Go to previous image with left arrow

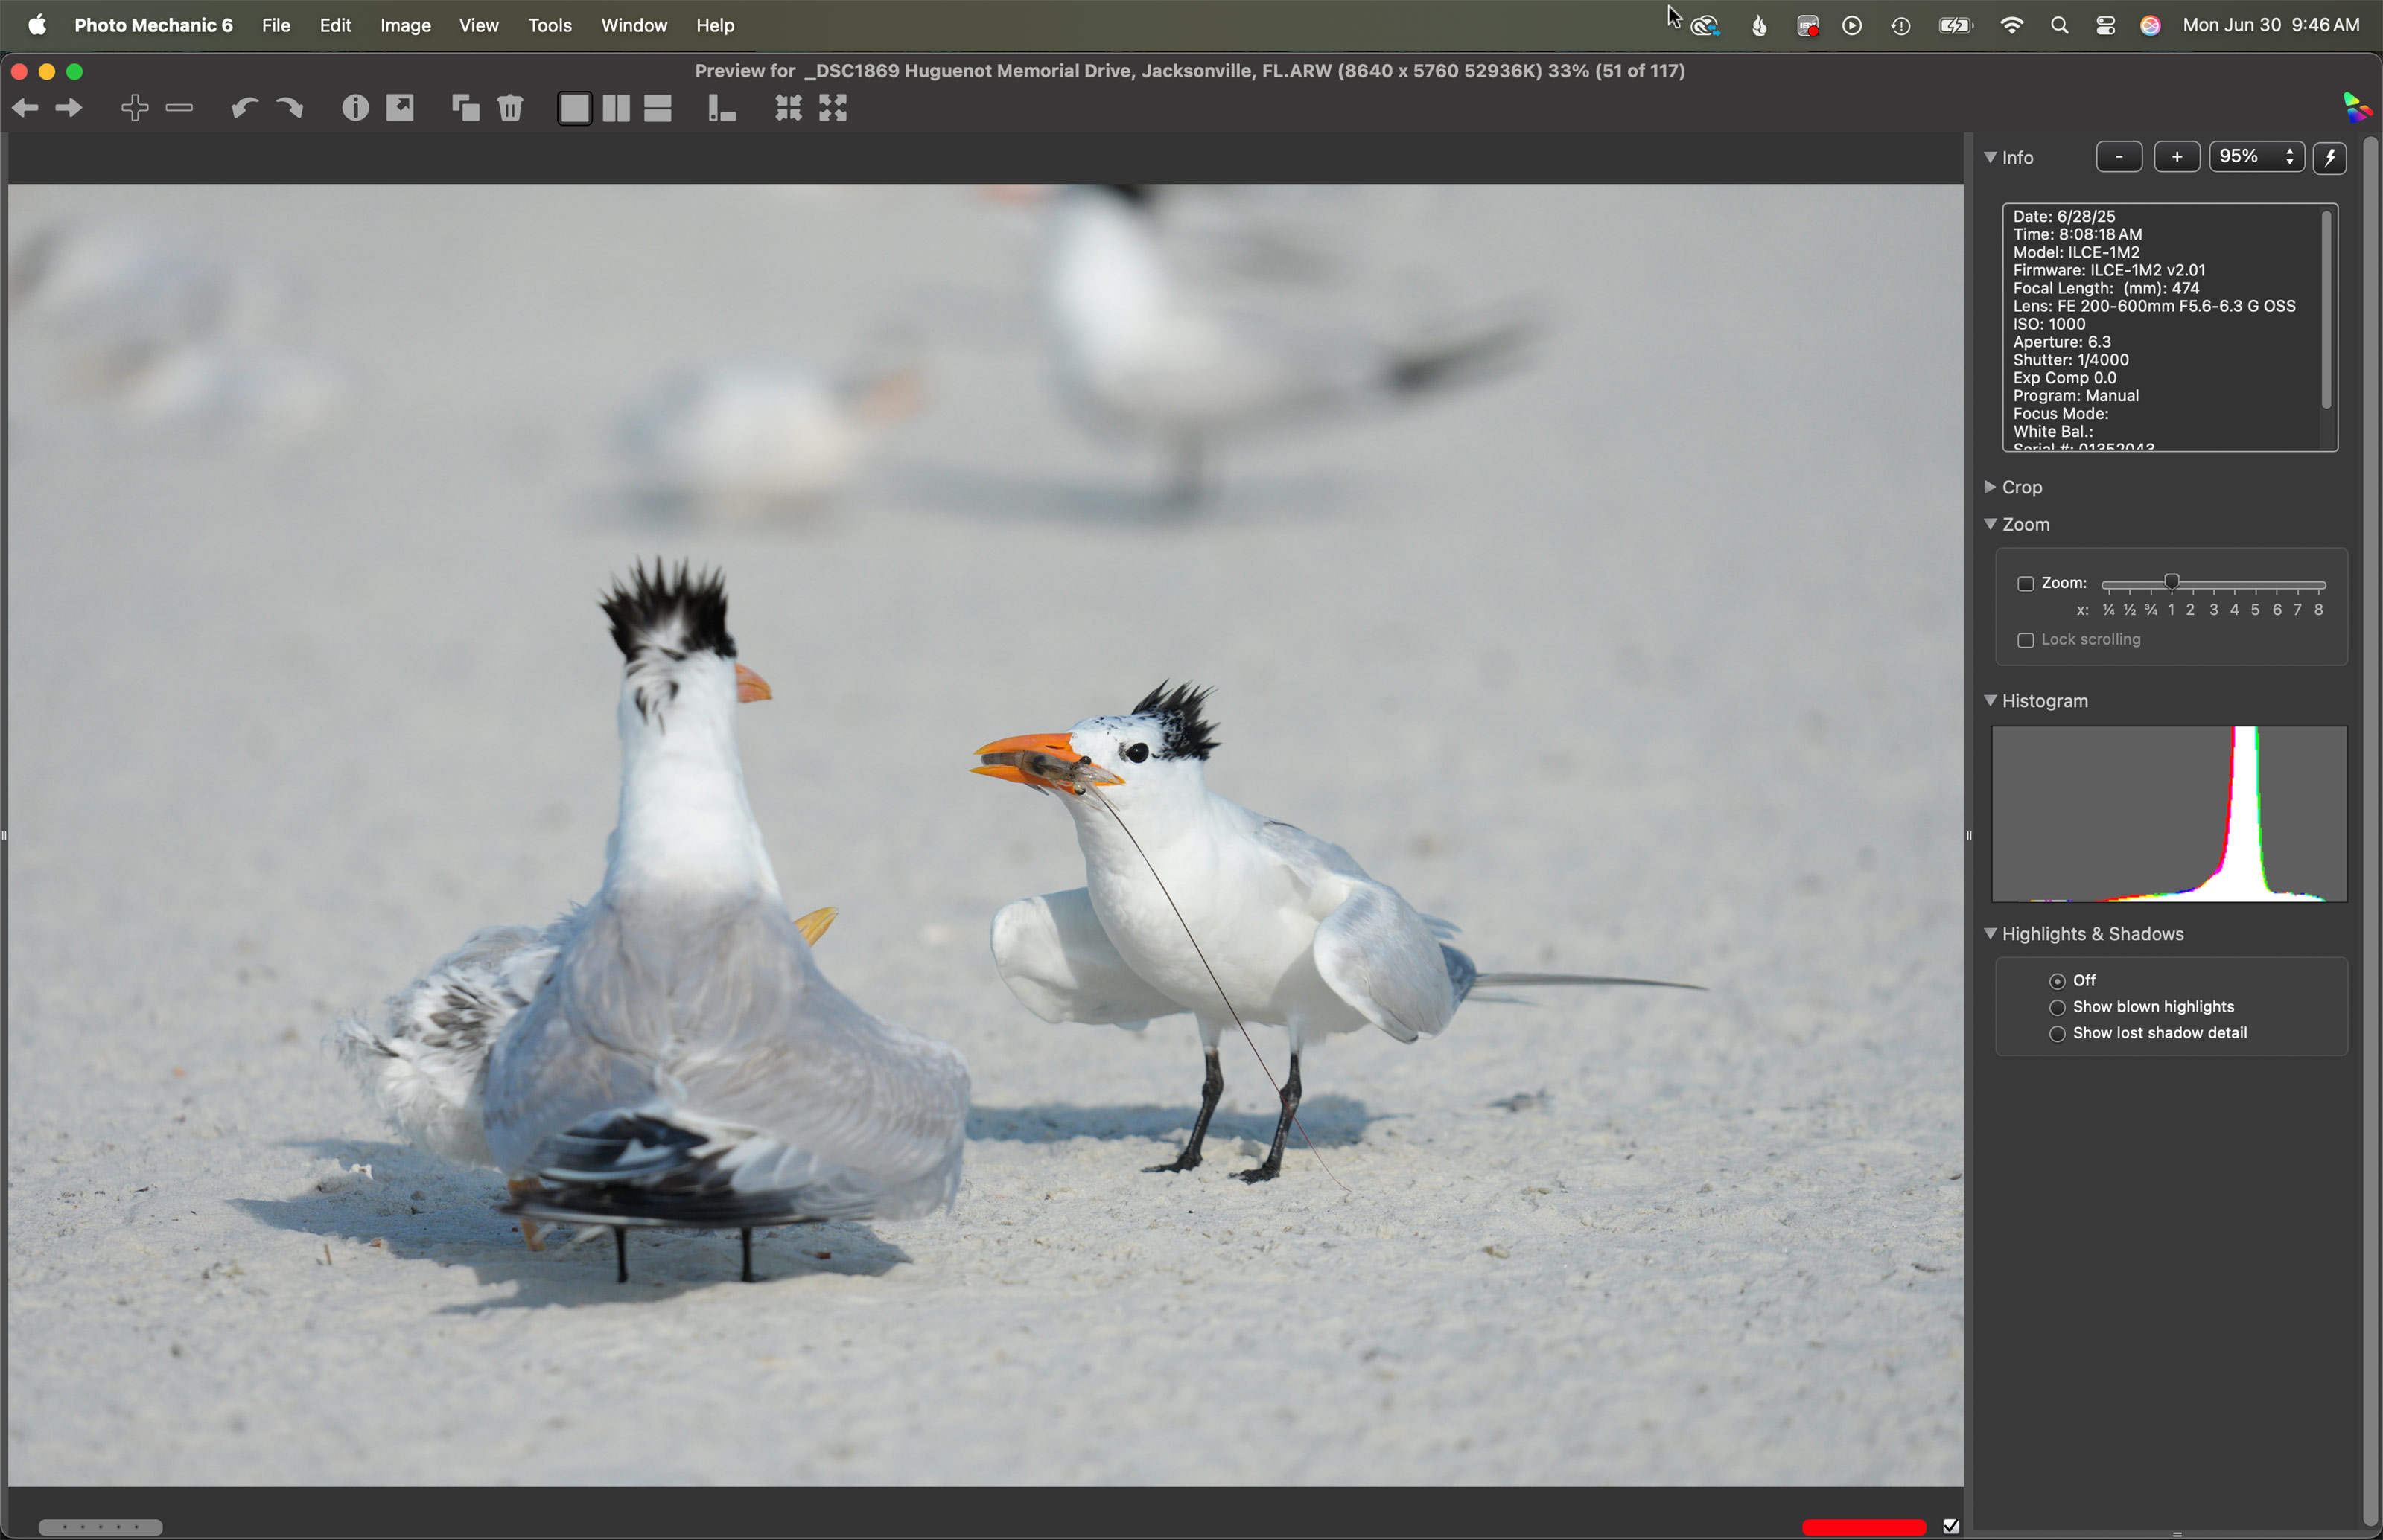coord(25,108)
